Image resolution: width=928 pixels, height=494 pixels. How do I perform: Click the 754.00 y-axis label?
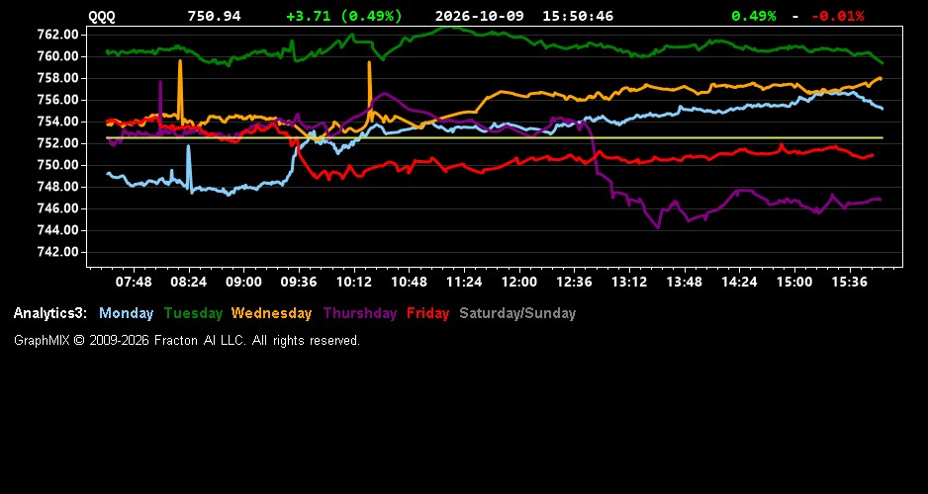[59, 122]
